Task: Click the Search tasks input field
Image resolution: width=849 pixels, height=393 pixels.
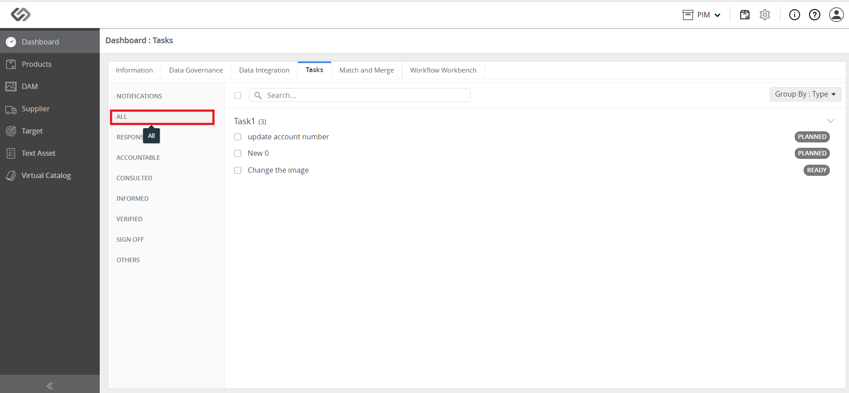Action: tap(360, 95)
